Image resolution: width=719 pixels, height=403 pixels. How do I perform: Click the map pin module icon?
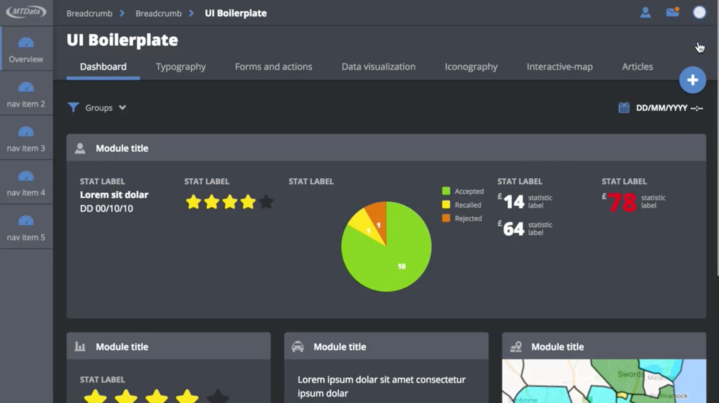[x=516, y=347]
